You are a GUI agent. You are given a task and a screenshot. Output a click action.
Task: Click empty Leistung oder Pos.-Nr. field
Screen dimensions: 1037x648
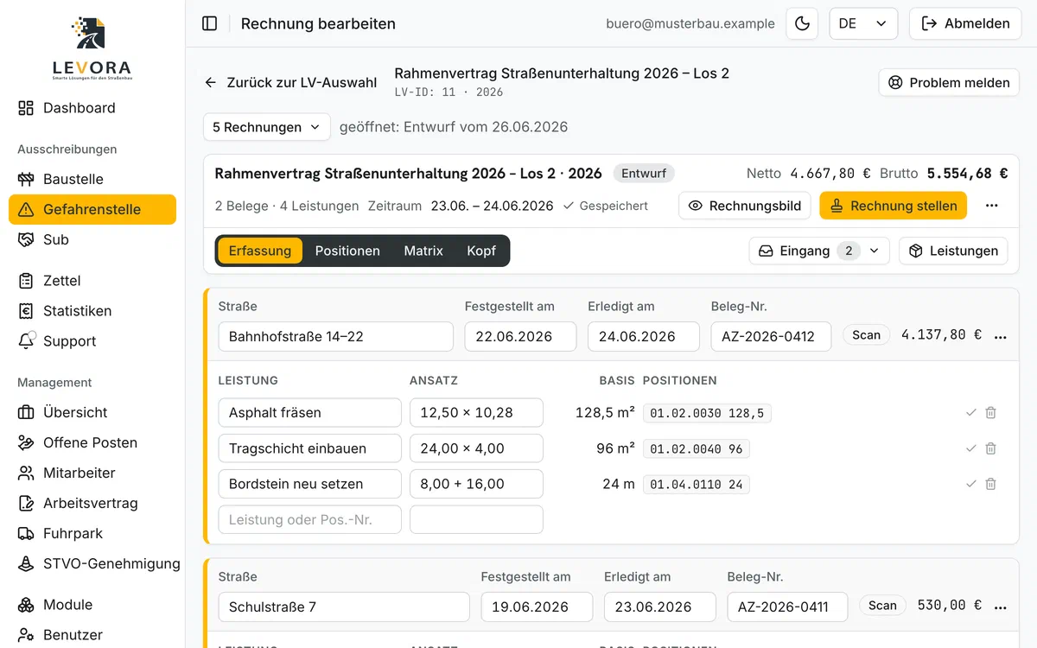tap(309, 519)
